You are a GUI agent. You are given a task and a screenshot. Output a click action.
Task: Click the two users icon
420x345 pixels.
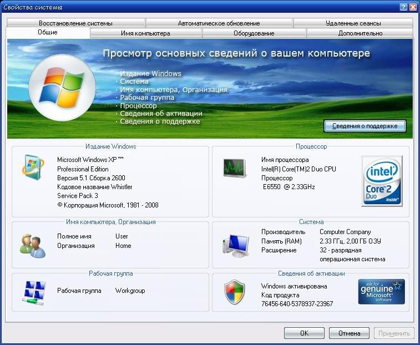click(33, 246)
